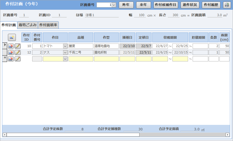Click the 品種 field containing 麗夏

pos(81,46)
